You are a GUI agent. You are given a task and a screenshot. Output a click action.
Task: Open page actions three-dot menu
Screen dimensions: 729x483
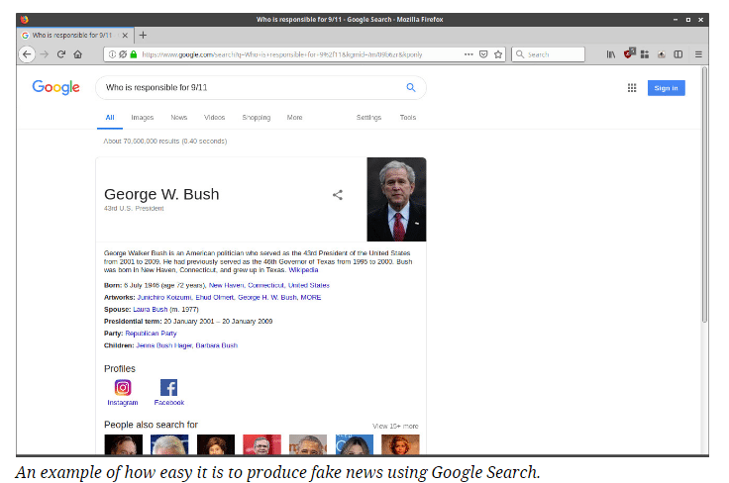click(x=469, y=54)
